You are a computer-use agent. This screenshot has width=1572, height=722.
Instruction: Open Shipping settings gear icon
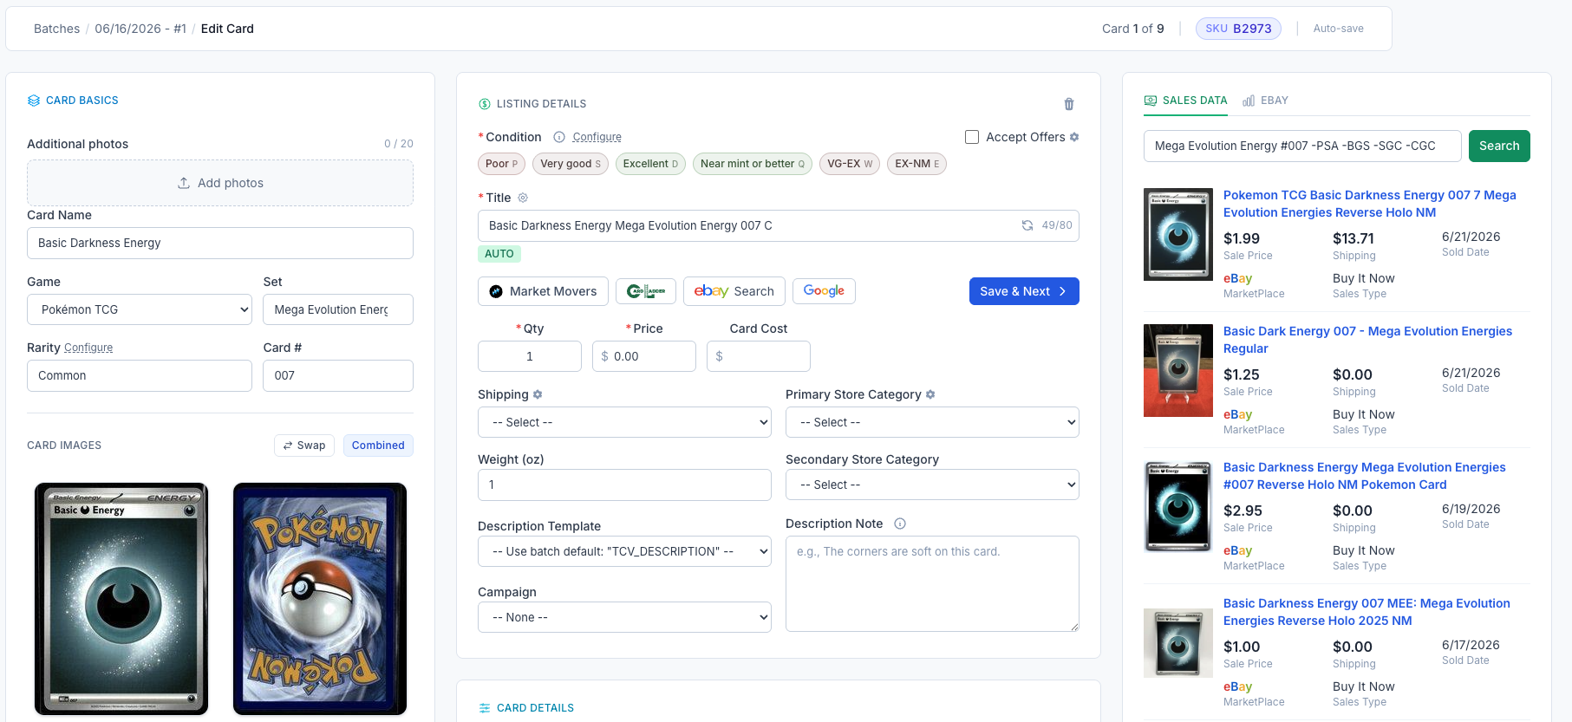pyautogui.click(x=538, y=394)
